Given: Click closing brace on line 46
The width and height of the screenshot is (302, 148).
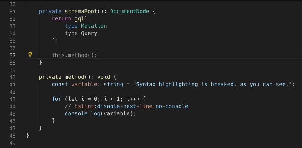Looking at the screenshot, I should point(53,121).
